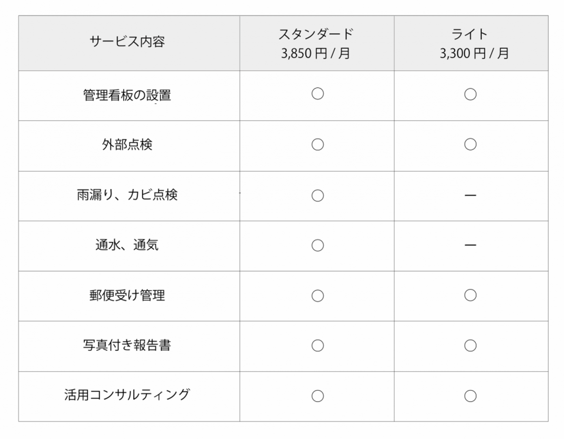Click the Light circle for 写真付き報告書
Image resolution: width=564 pixels, height=439 pixels.
point(470,345)
